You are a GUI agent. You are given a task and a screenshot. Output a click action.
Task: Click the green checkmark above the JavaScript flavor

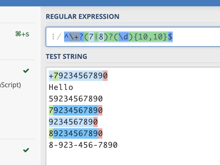tap(26, 71)
